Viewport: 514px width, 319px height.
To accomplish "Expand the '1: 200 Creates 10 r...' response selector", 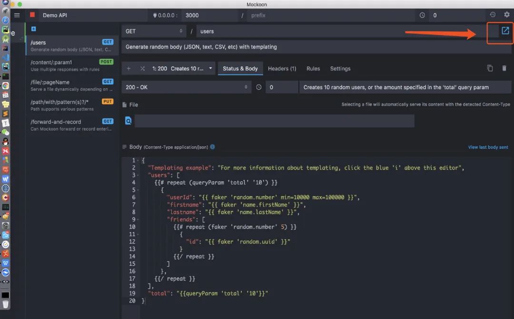I will (x=182, y=69).
